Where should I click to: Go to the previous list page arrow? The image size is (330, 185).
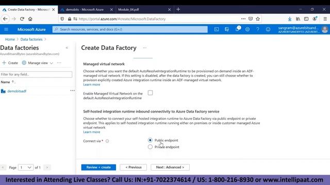point(3,168)
